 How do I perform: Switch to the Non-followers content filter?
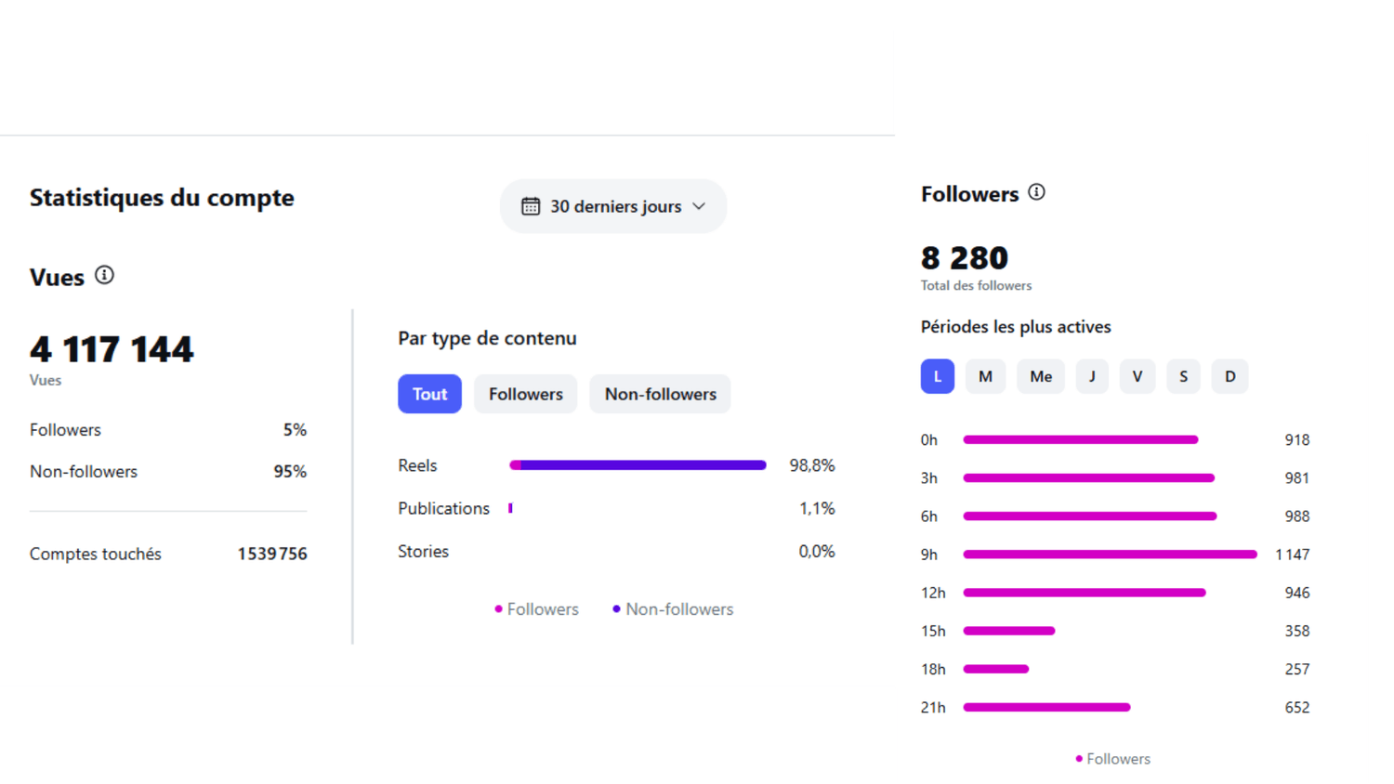tap(660, 394)
